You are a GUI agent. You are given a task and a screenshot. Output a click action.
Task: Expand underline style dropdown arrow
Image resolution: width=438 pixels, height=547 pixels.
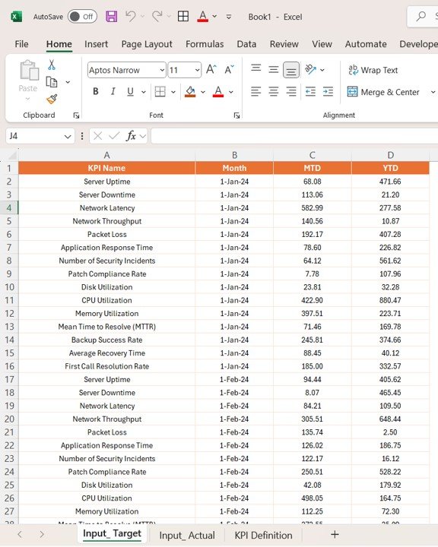click(143, 92)
